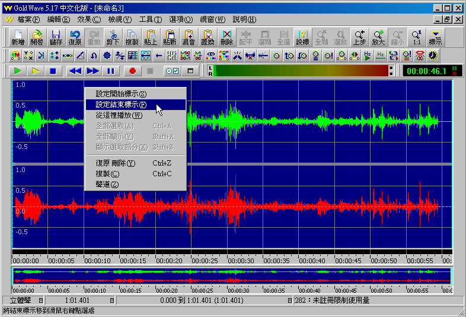Click the 儲存 (Save) disk icon

pyautogui.click(x=56, y=37)
